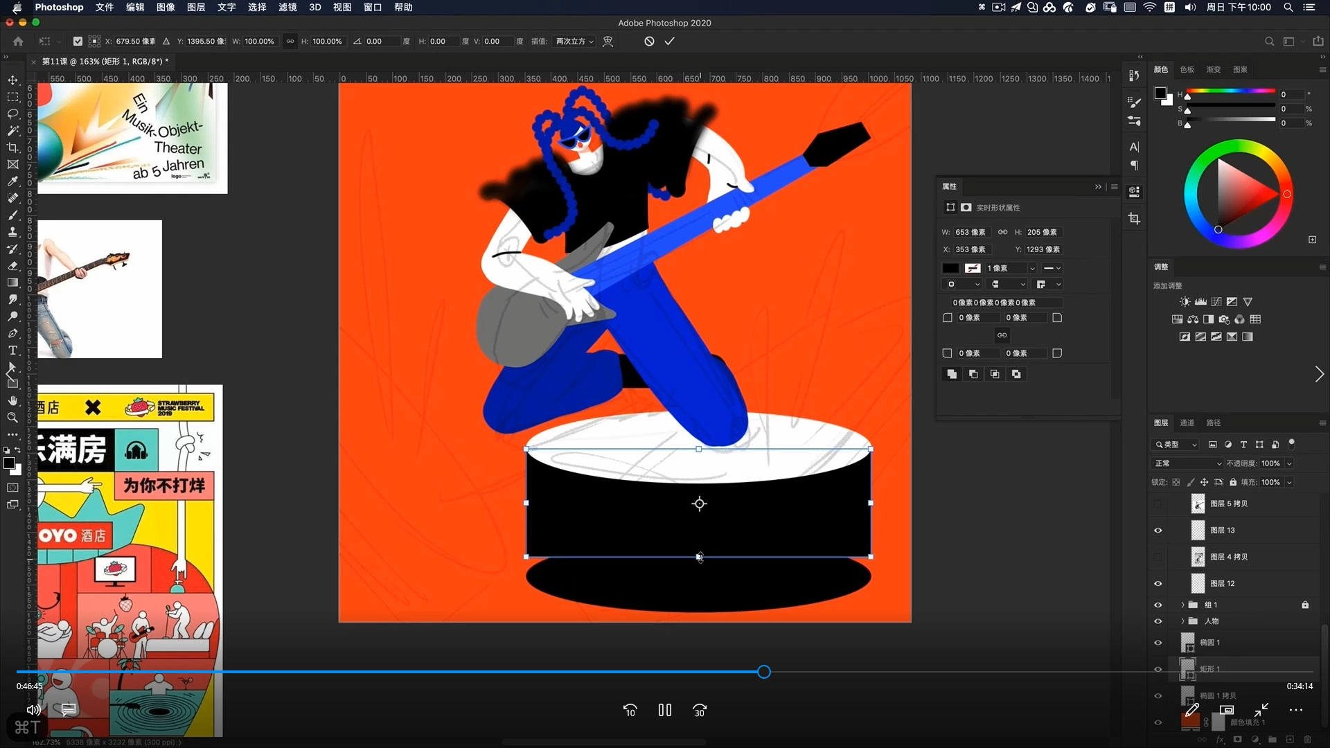Open the 两次立方 interpolation dropdown
Viewport: 1330px width, 748px height.
tap(574, 42)
